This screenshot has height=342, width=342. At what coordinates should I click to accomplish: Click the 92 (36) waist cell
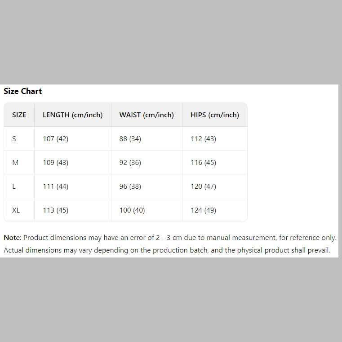[x=130, y=163]
